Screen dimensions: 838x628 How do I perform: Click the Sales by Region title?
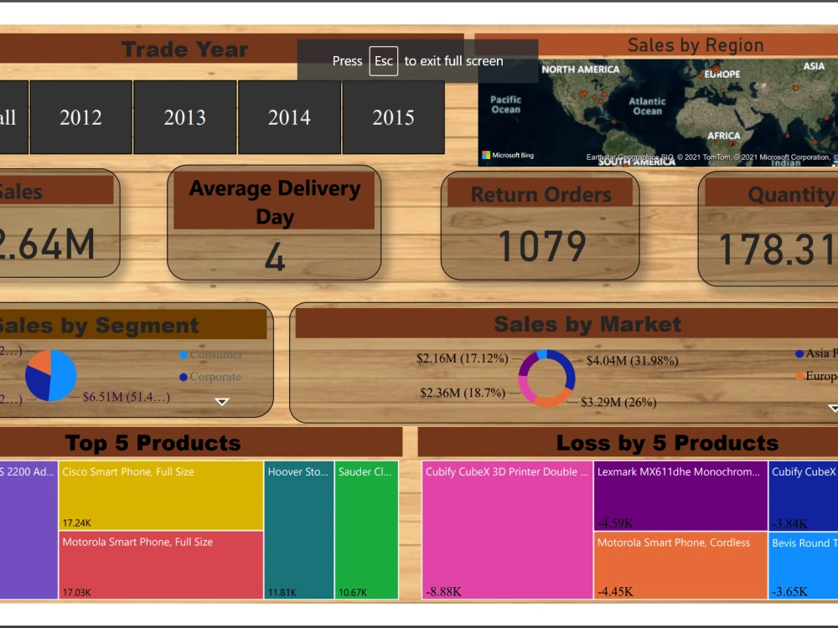tap(696, 45)
